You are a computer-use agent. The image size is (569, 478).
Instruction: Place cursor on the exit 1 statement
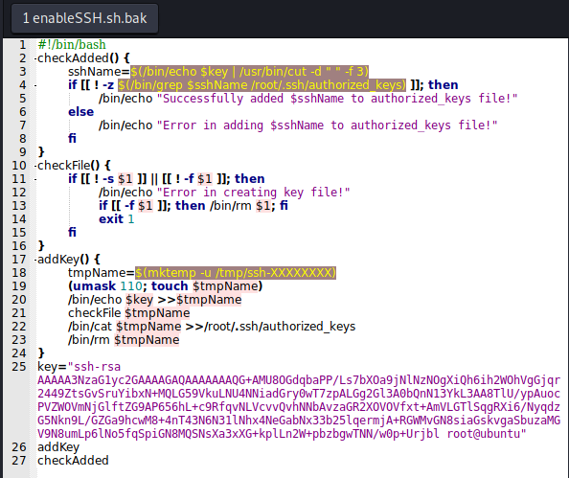pos(117,218)
